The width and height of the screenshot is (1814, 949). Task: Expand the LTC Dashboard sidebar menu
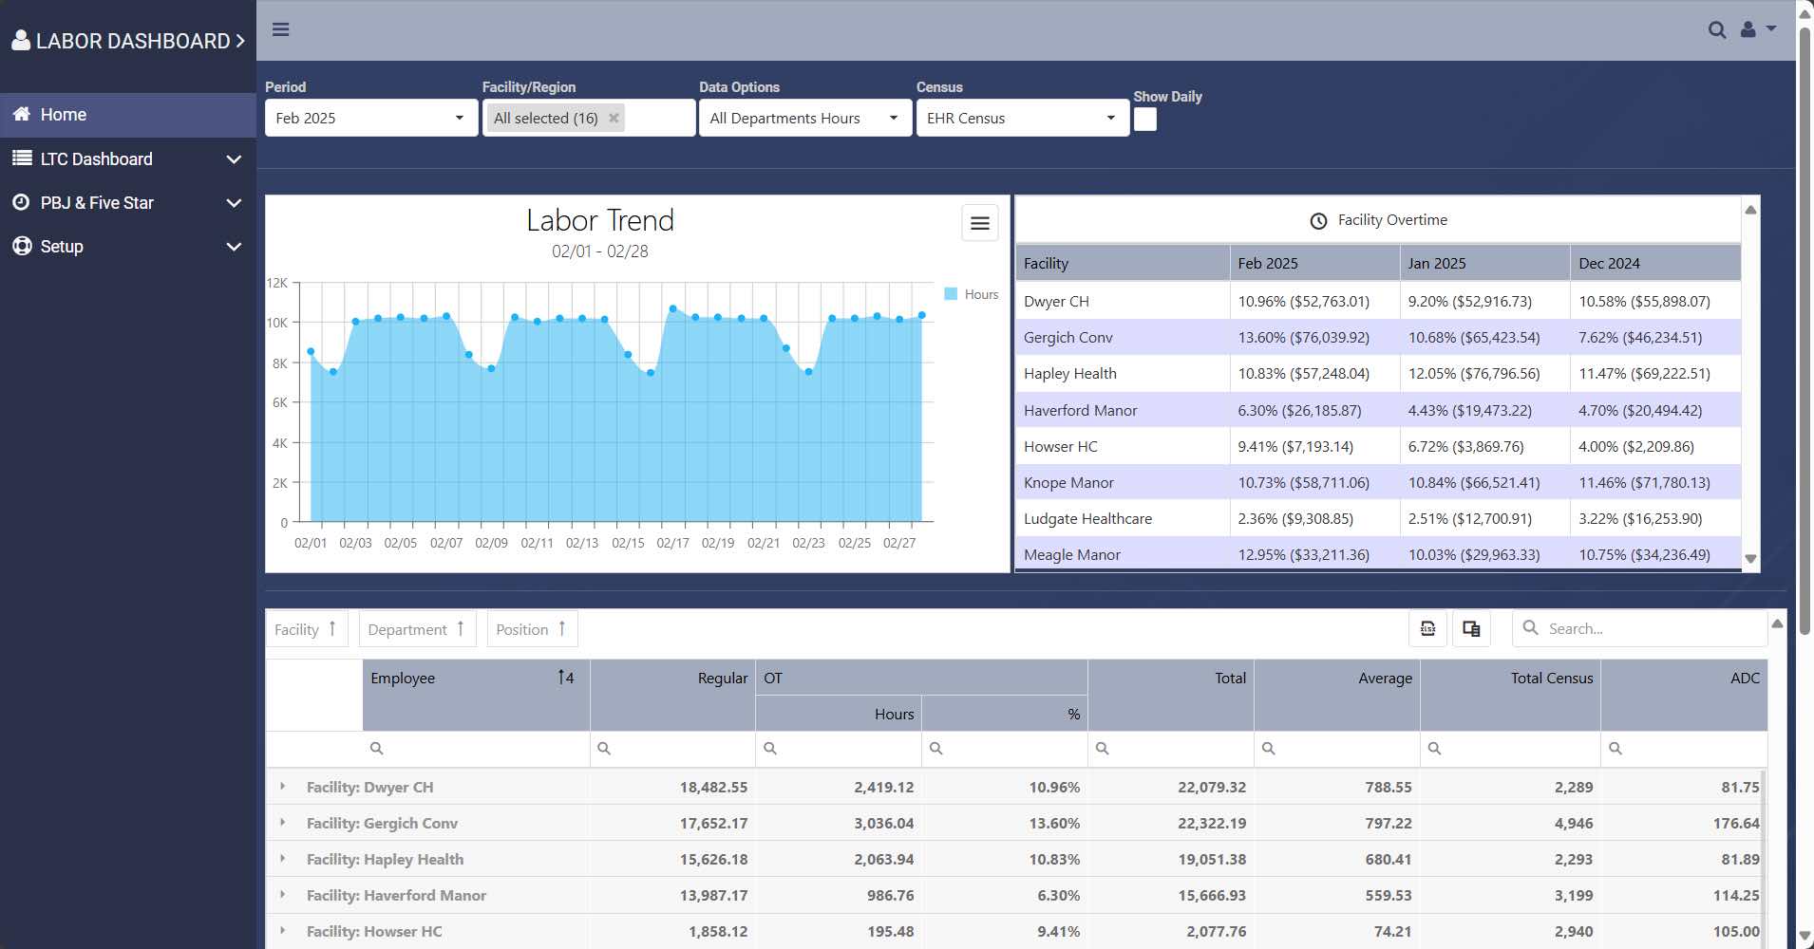pyautogui.click(x=127, y=158)
